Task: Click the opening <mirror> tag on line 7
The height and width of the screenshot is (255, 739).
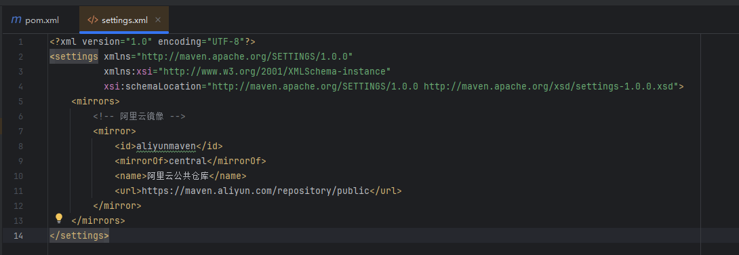Action: [115, 131]
